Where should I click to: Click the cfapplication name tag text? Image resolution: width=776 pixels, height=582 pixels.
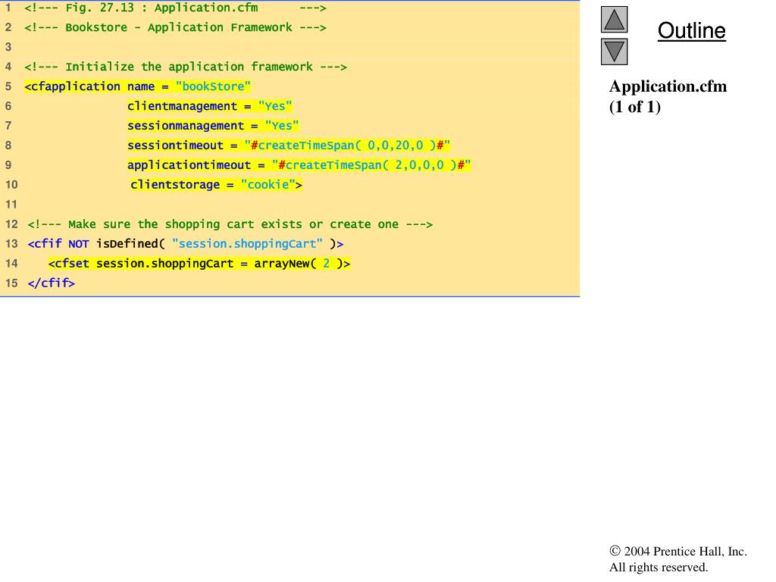(x=89, y=86)
